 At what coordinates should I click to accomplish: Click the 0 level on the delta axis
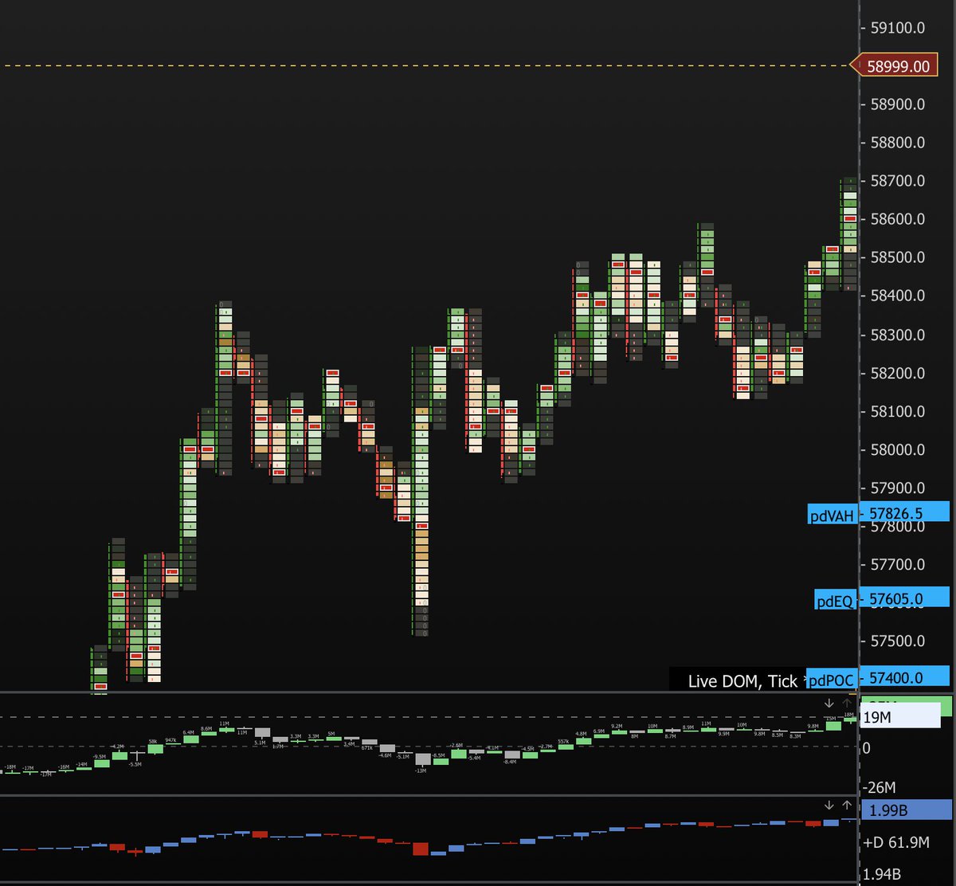(867, 748)
